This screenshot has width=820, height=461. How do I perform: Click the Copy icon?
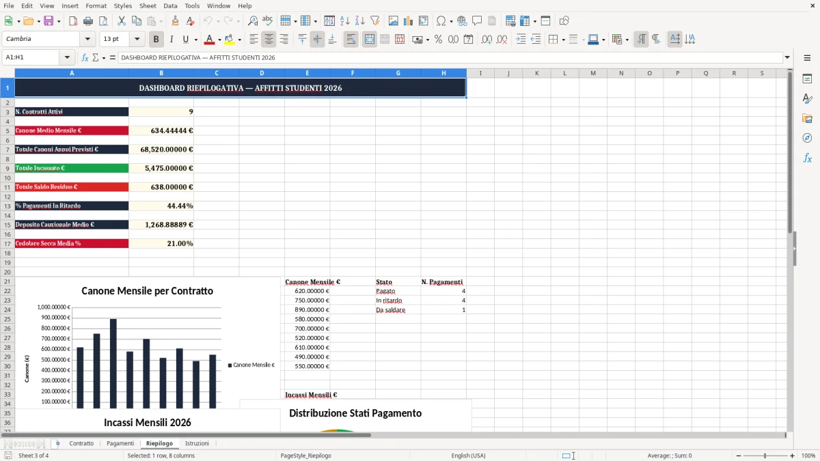(137, 21)
